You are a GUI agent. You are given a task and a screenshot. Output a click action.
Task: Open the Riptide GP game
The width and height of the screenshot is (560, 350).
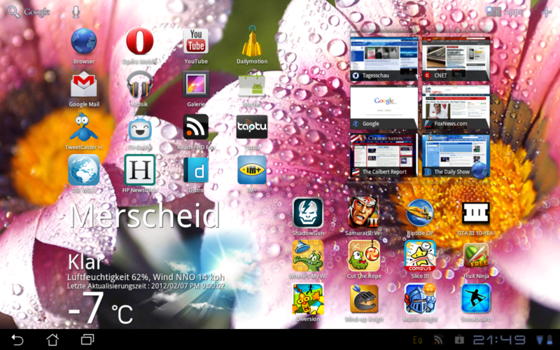point(420,213)
